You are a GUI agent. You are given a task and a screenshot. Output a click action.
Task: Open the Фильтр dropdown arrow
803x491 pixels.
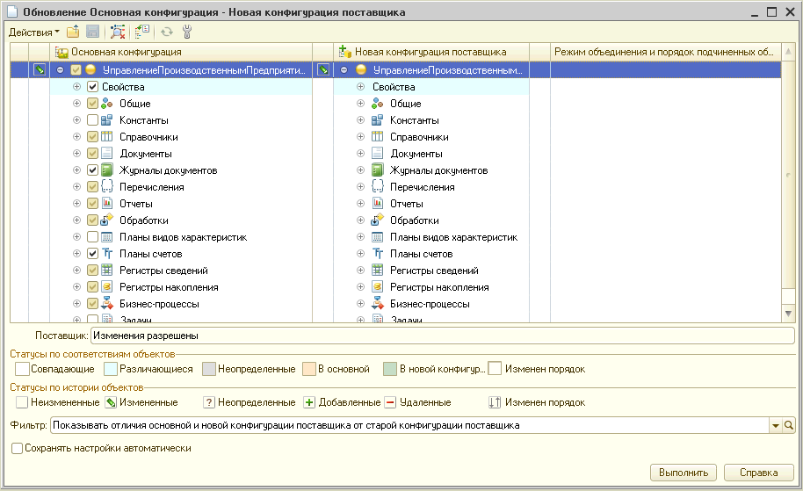(776, 425)
